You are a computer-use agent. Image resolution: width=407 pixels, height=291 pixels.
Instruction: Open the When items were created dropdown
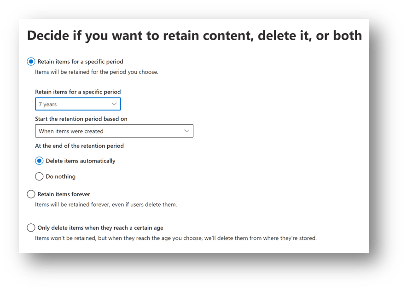(x=114, y=131)
